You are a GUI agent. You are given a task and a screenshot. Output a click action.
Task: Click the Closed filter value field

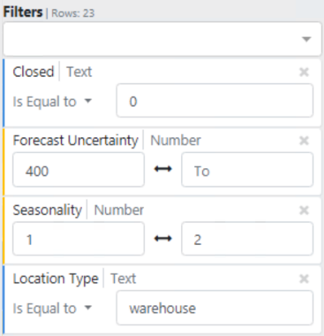point(215,101)
